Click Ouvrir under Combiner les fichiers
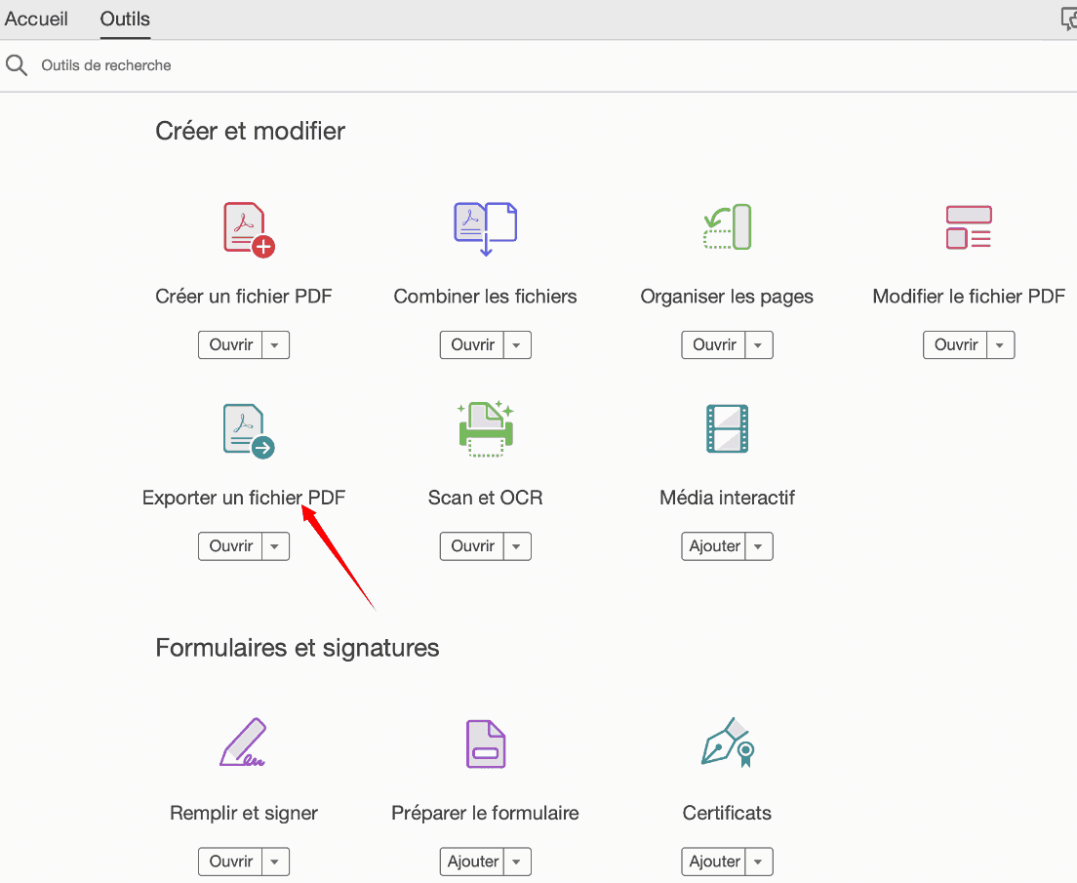1077x883 pixels. (x=472, y=345)
